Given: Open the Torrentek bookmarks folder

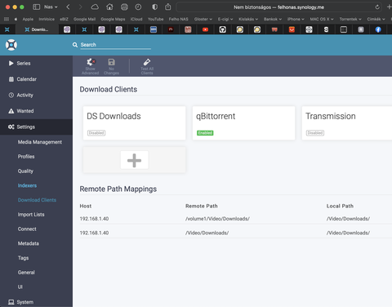Looking at the screenshot, I should 350,19.
